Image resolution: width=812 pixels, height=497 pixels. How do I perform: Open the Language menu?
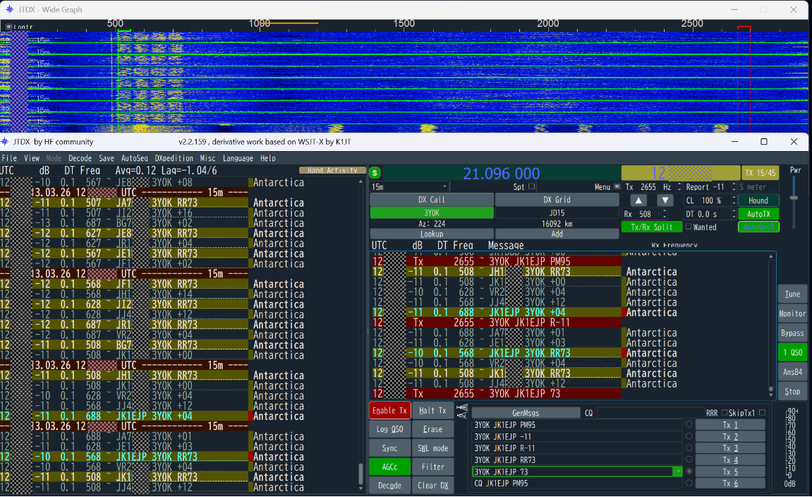coord(238,158)
